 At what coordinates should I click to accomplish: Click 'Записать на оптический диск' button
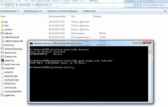point(62,11)
